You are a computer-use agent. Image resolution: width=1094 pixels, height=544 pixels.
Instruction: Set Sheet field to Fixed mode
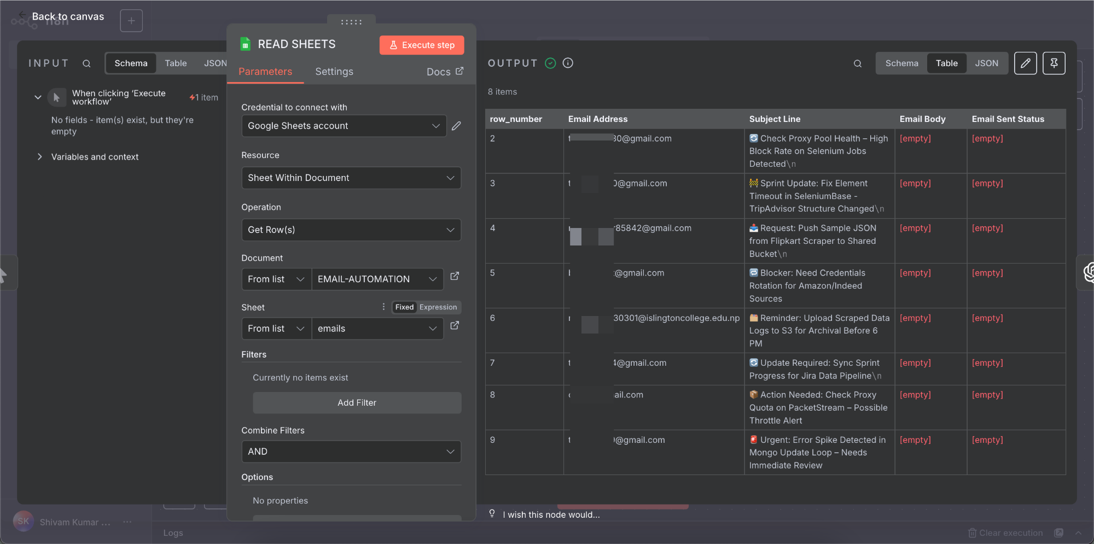[404, 307]
